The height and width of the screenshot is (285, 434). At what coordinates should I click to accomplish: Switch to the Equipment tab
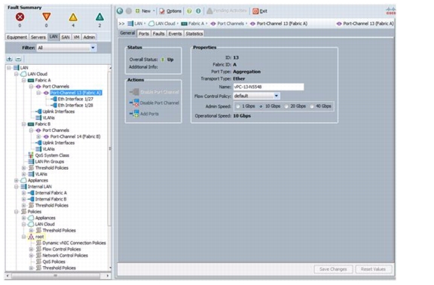(17, 37)
